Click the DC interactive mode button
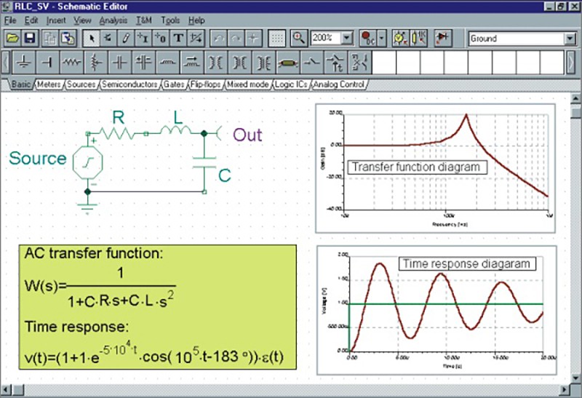582x398 pixels. pyautogui.click(x=368, y=38)
